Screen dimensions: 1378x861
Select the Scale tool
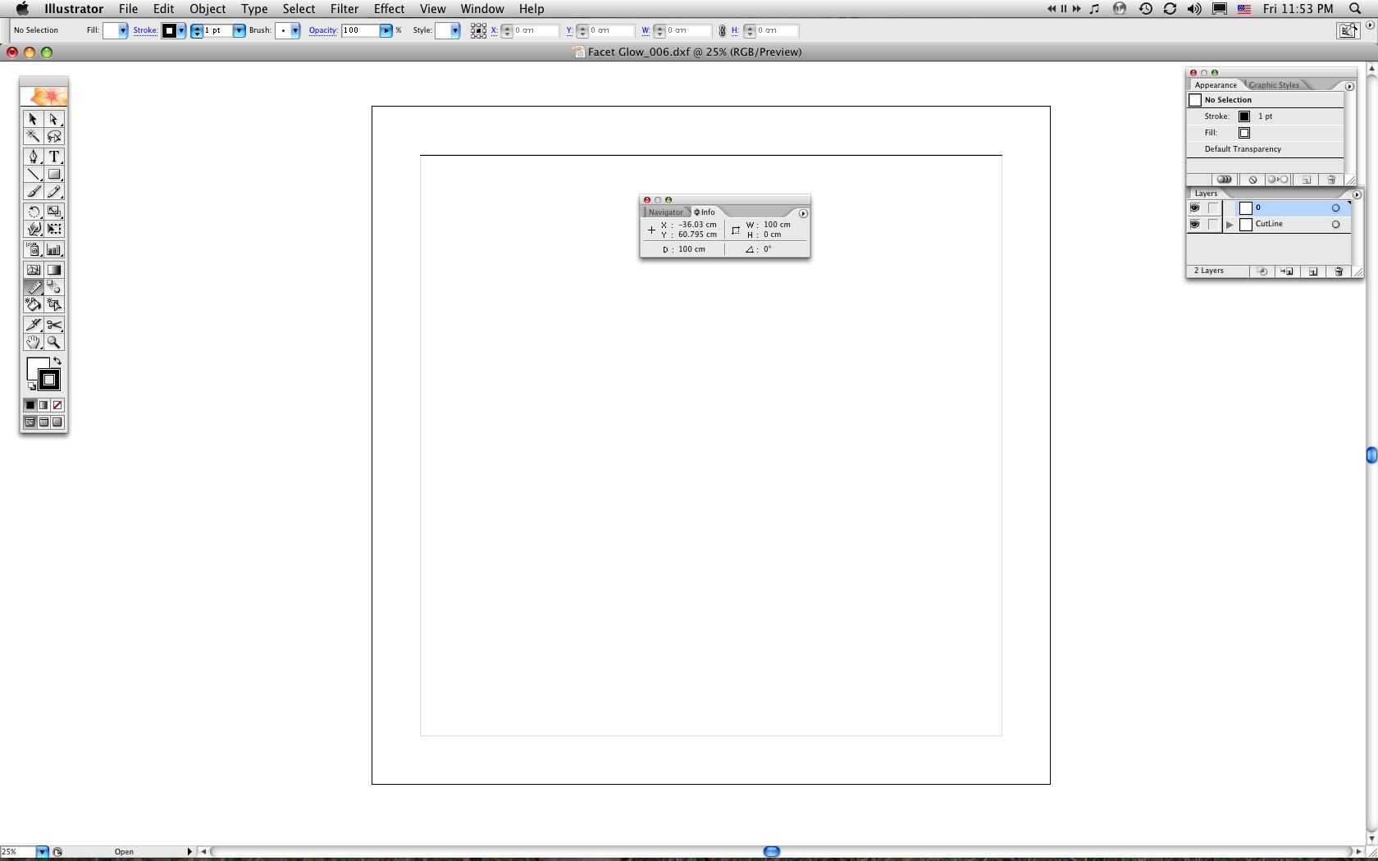click(x=54, y=212)
